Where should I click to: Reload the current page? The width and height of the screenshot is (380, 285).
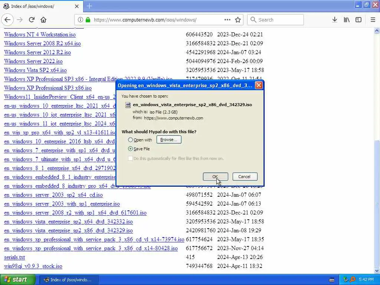click(x=32, y=20)
